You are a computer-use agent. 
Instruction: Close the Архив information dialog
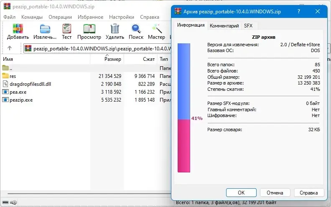(x=318, y=11)
